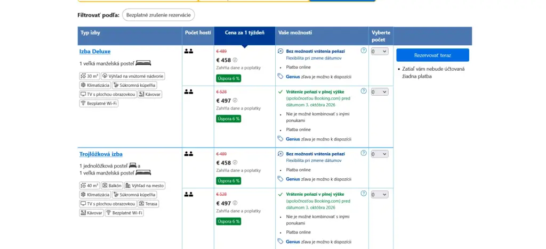
Task: Click Výhľad na vnútorné nádvorie badge
Action: pyautogui.click(x=133, y=76)
